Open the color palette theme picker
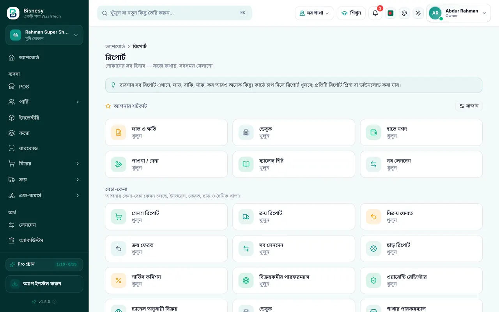 tap(404, 13)
